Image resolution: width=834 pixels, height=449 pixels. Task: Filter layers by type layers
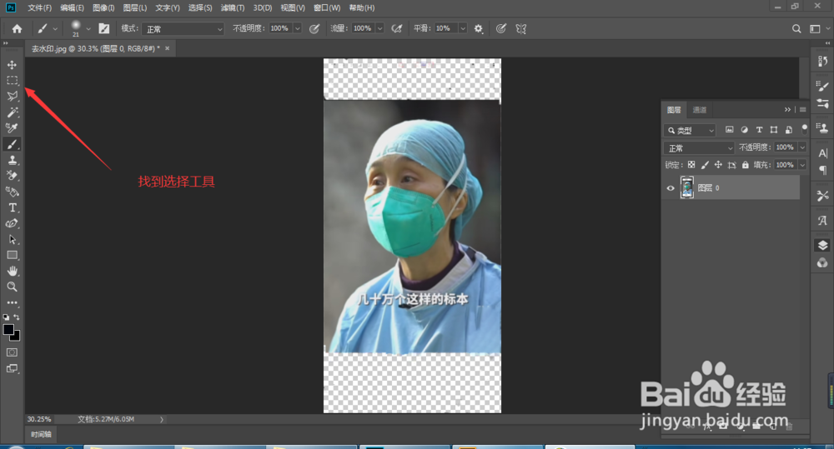pos(759,130)
